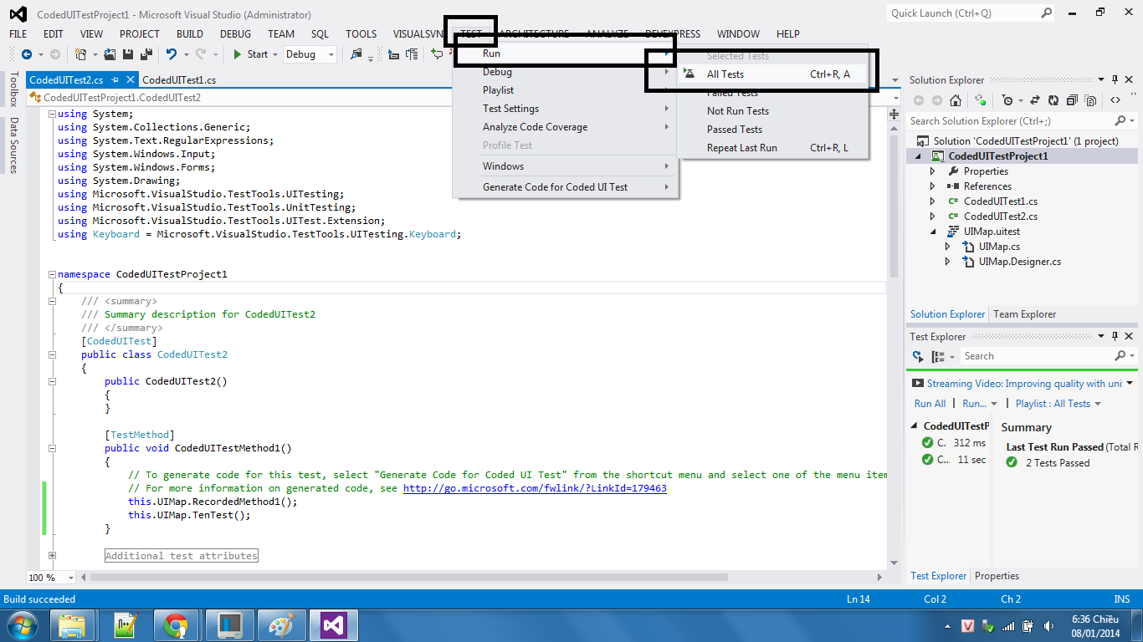Click the Streaming Video play icon
Viewport: 1143px width, 642px height.
(918, 384)
